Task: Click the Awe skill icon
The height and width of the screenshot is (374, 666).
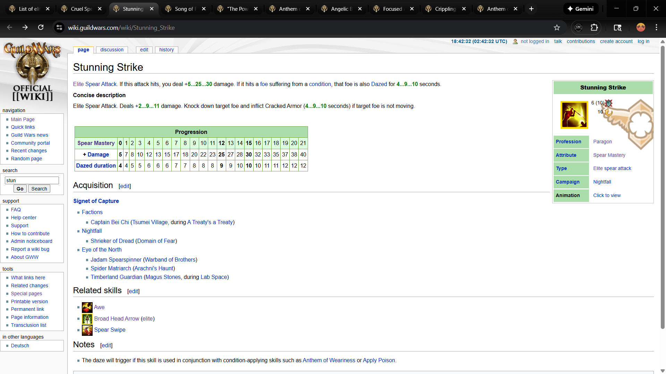Action: [87, 307]
